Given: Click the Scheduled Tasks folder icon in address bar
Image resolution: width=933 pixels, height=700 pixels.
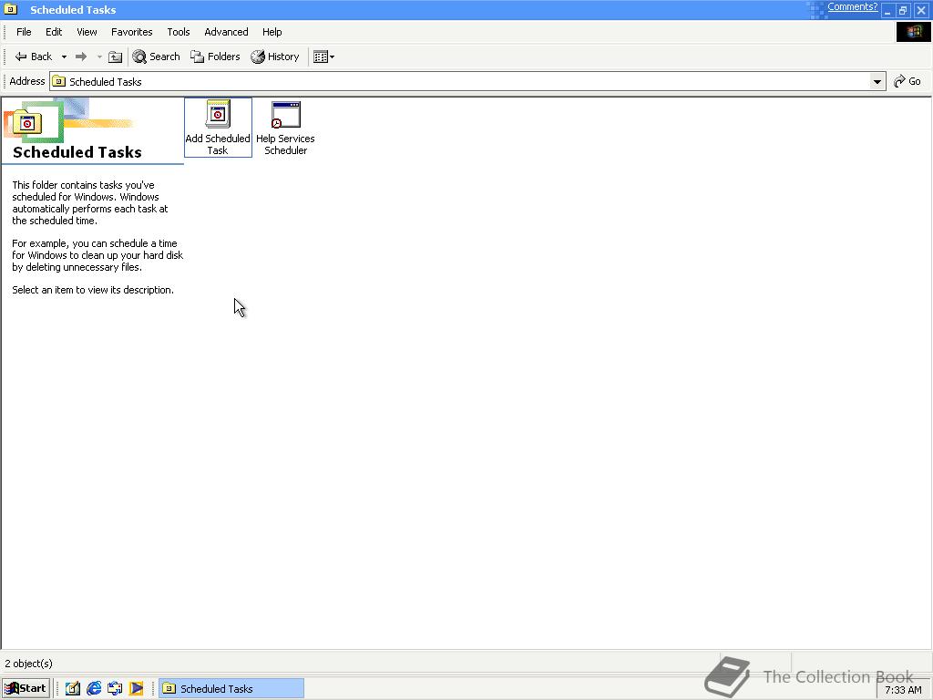Looking at the screenshot, I should 59,81.
